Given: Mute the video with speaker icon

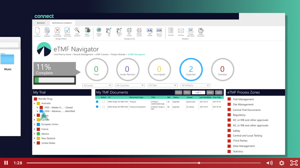Looking at the screenshot, I should [269, 163].
